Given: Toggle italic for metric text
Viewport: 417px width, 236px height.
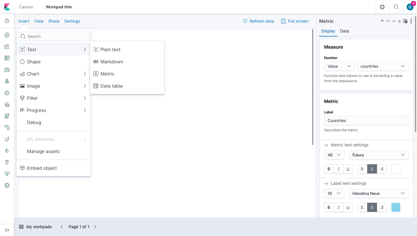Looking at the screenshot, I should (339, 169).
